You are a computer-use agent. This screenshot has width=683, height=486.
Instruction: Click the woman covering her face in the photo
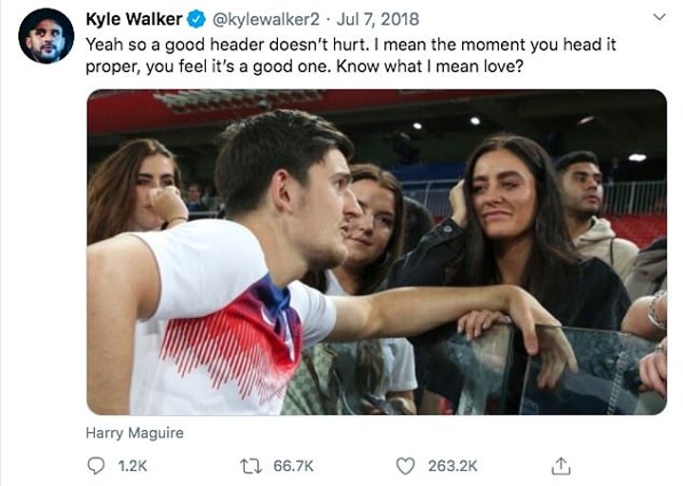point(142,190)
